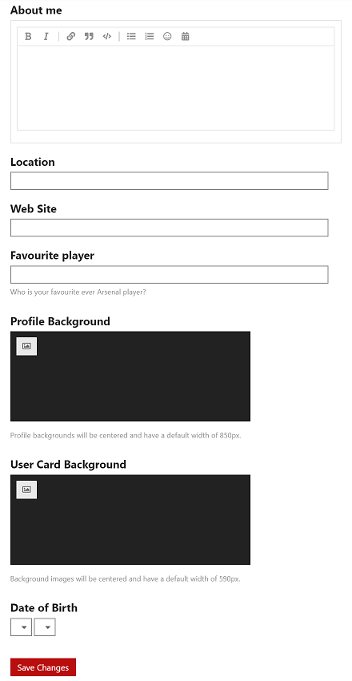The height and width of the screenshot is (681, 352).
Task: Insert a date with the calendar icon
Action: 186,37
